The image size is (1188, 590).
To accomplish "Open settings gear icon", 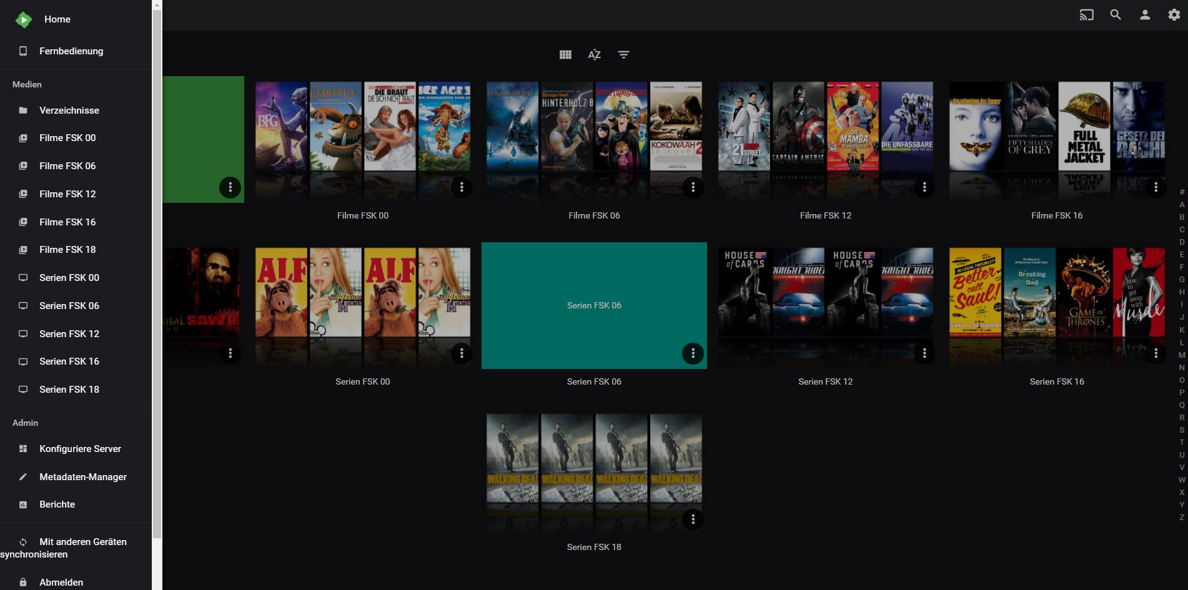I will [1174, 15].
